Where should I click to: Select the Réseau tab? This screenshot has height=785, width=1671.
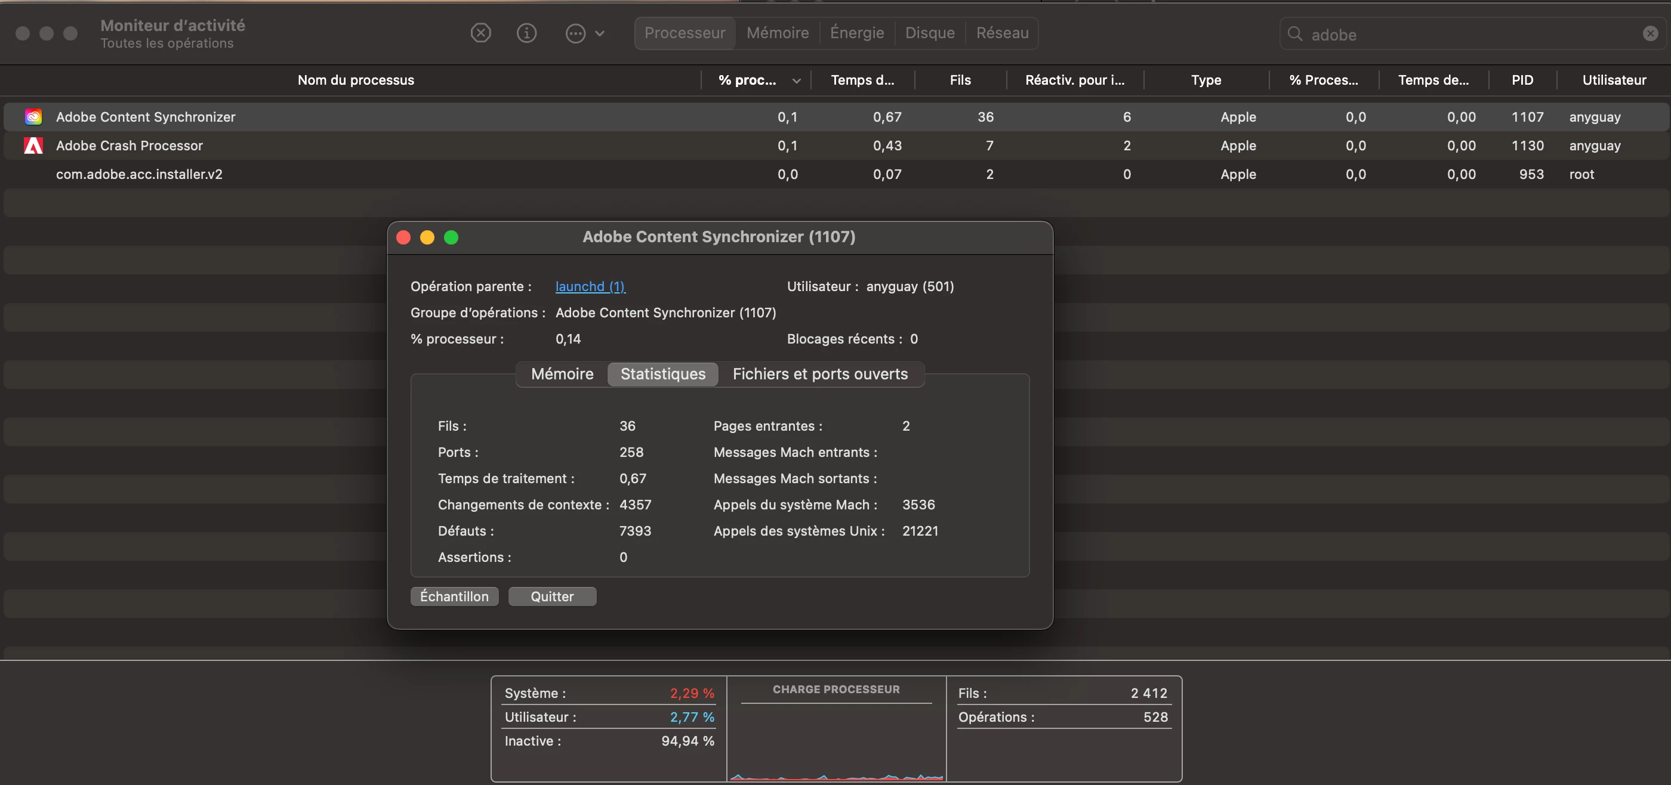(1001, 33)
